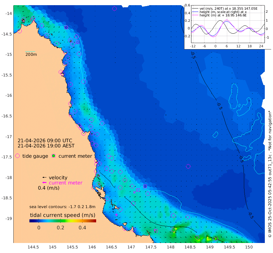The image size is (273, 253).
Task: Click the red end of tidal speed colorbar
Action: click(x=94, y=221)
